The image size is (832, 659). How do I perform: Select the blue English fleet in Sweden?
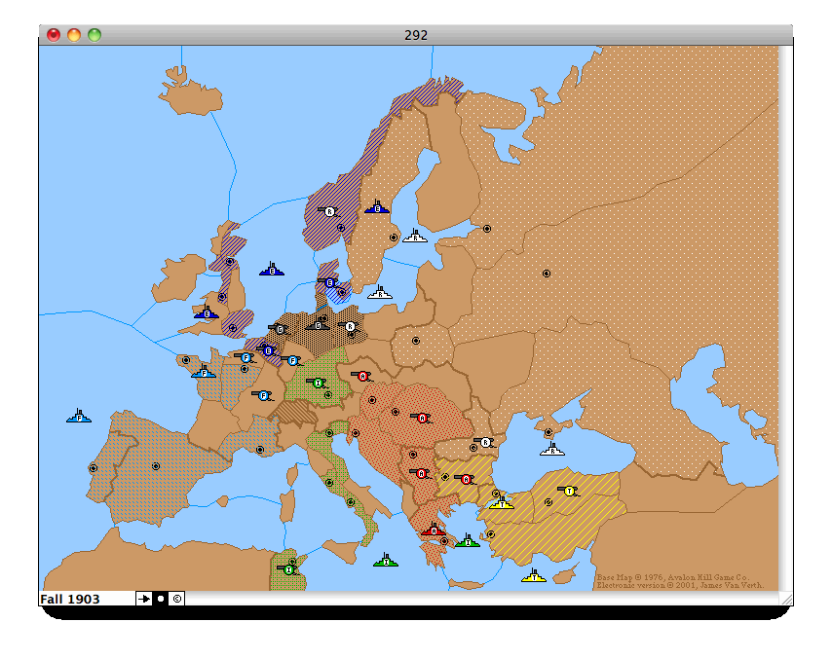pyautogui.click(x=377, y=207)
